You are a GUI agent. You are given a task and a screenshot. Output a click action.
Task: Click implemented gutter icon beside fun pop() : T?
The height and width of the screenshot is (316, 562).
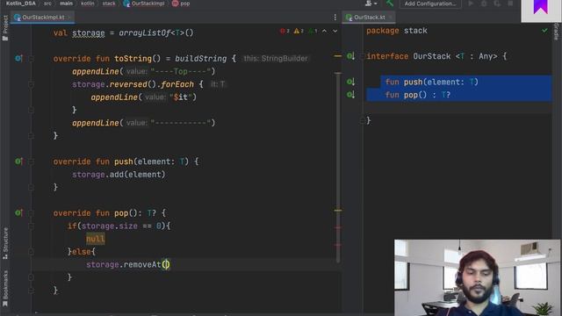coord(350,95)
